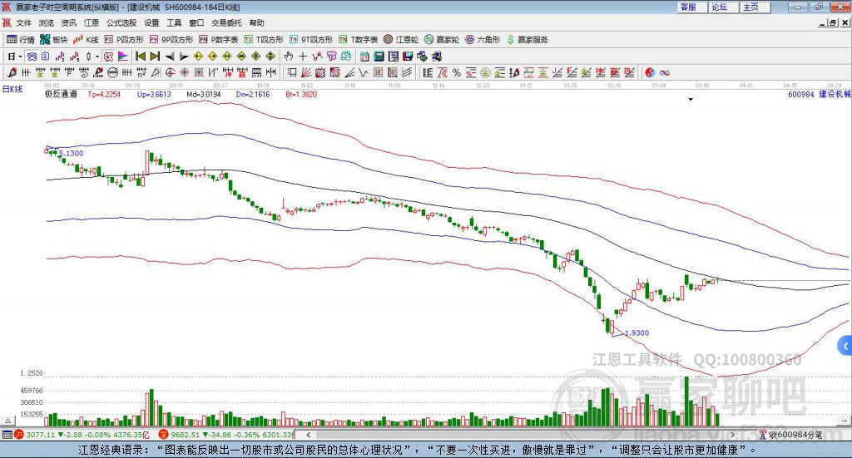
Task: Click the 论坛 forum button
Action: 723,7
